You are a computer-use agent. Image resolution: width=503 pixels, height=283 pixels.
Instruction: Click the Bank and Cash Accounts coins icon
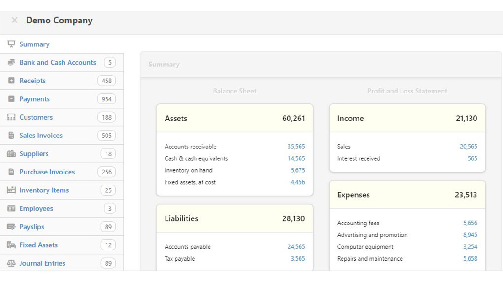[11, 62]
